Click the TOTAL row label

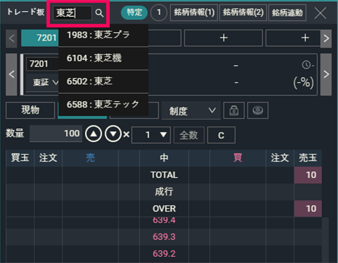pos(164,175)
